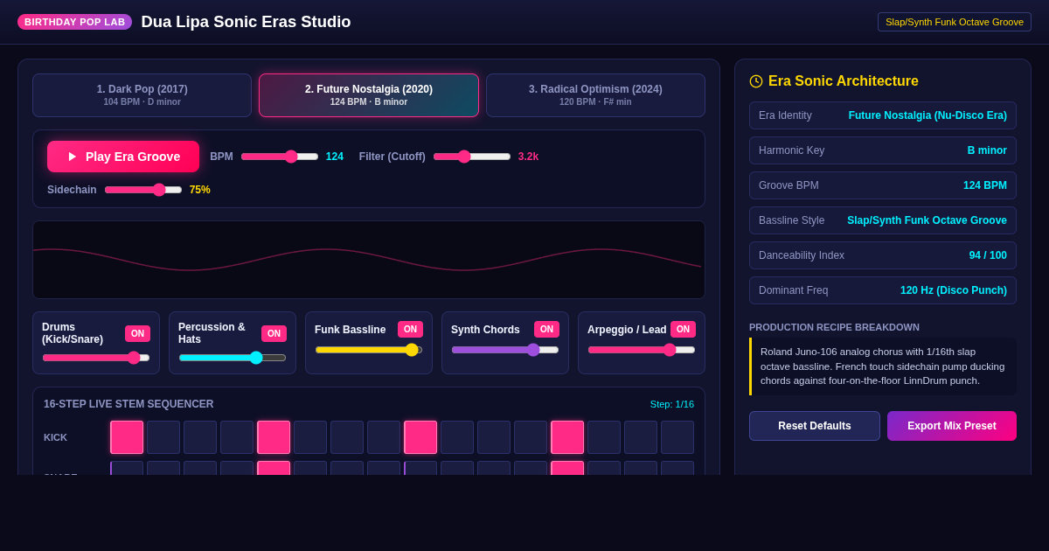Screen dimensions: 1049x551
Task: Set the Synth Chords volume slider
Action: point(505,349)
